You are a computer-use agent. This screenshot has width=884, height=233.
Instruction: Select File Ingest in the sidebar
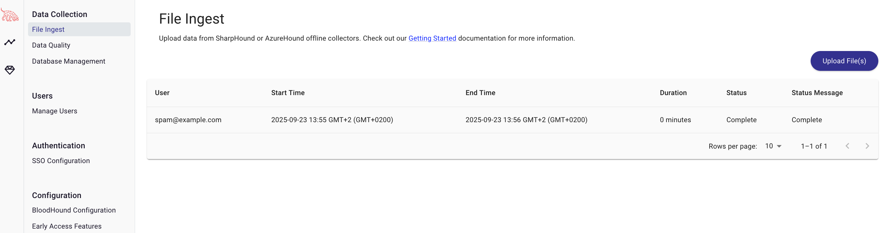click(x=48, y=30)
